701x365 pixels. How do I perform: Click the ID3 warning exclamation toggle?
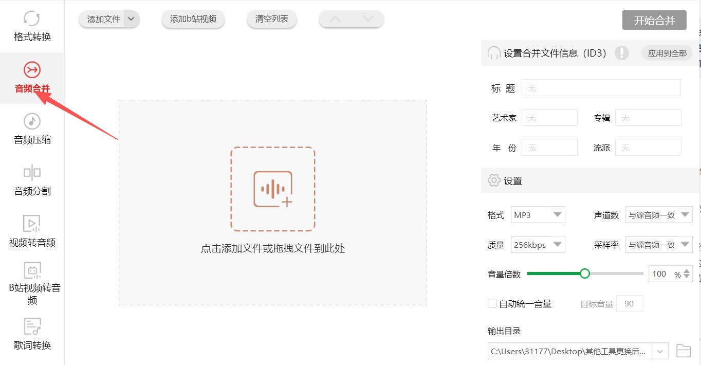(x=622, y=52)
